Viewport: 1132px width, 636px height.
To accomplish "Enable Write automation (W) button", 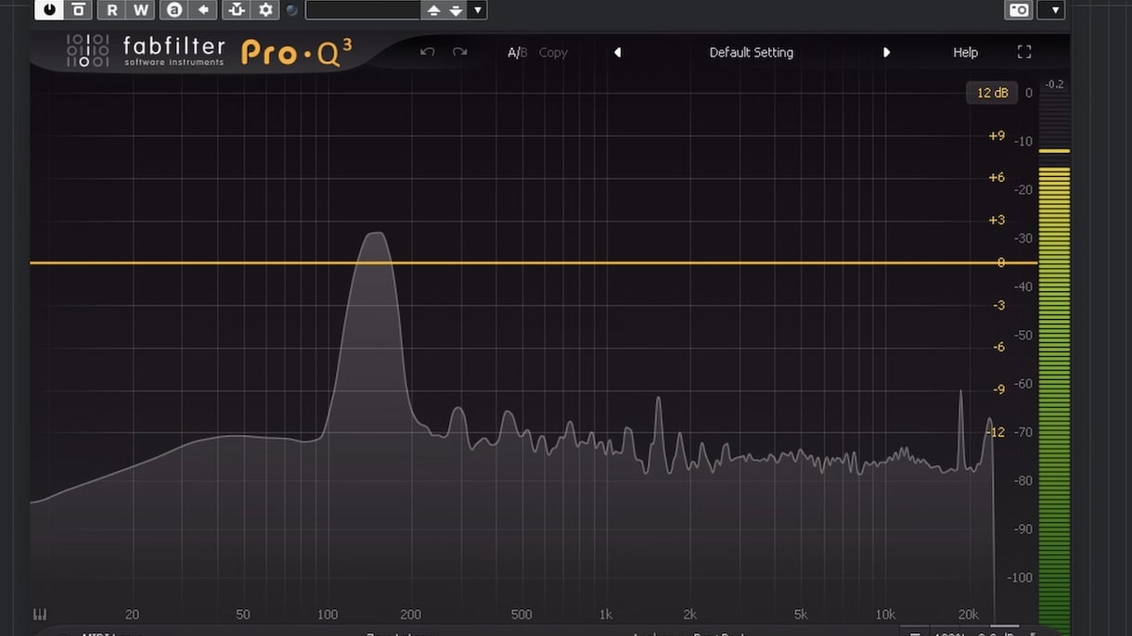I will [x=140, y=9].
